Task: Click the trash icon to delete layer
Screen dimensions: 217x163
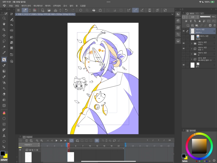Action: 214,25
